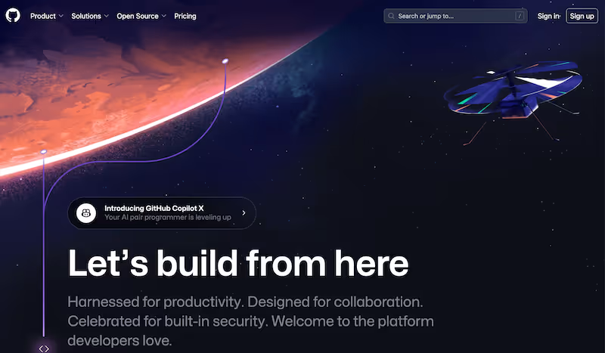The image size is (605, 353).
Task: Click the Copilot robot face icon
Action: 86,213
